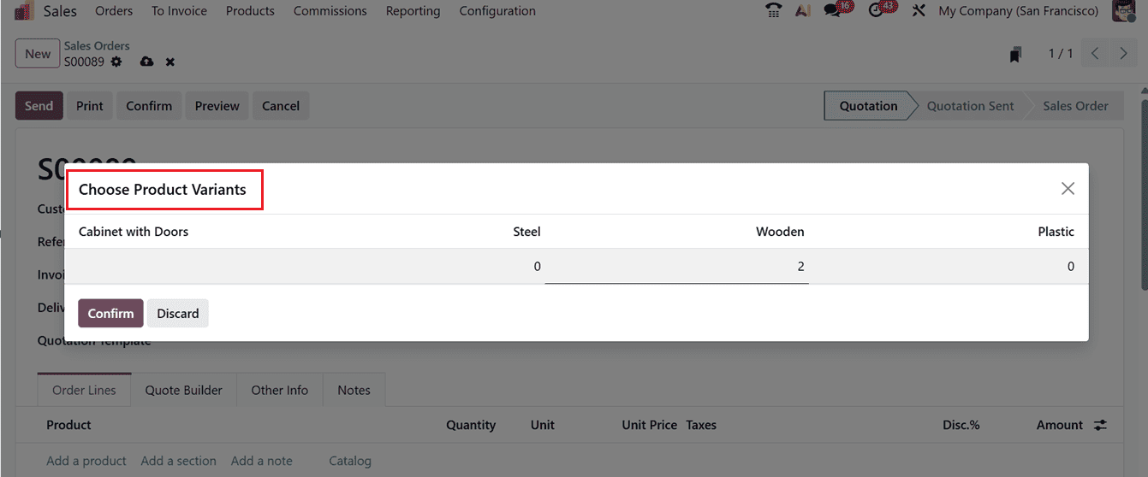Open the company switcher My Company (San Francisco)
Screen dimensions: 1148x477
click(1018, 11)
